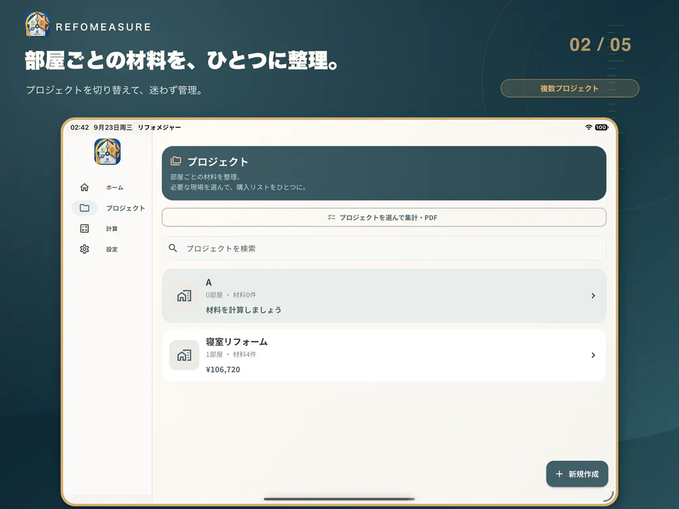
Task: Click the home icon in the sidebar
Action: tap(84, 187)
